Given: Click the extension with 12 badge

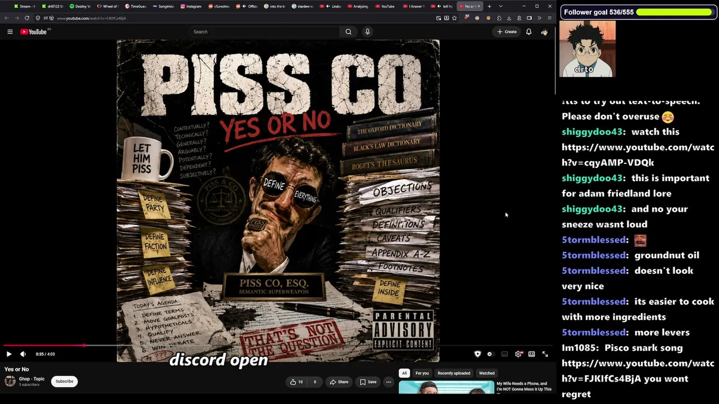Looking at the screenshot, I should [466, 18].
